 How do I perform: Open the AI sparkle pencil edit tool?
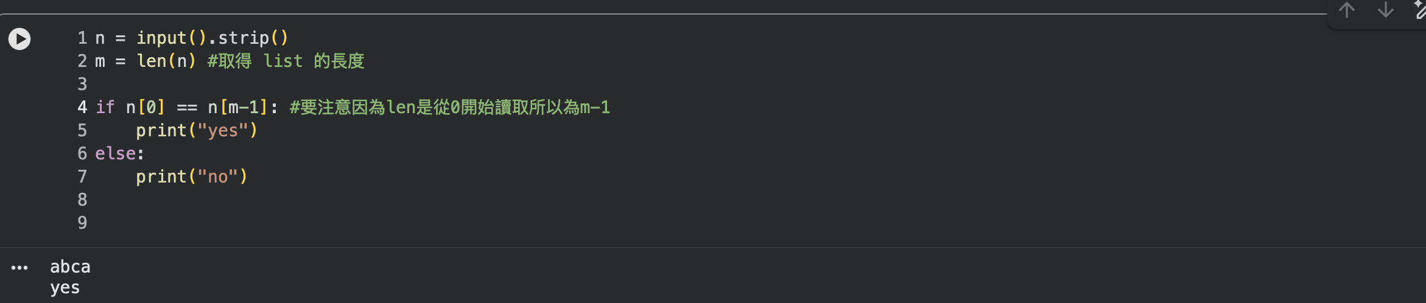[1419, 10]
